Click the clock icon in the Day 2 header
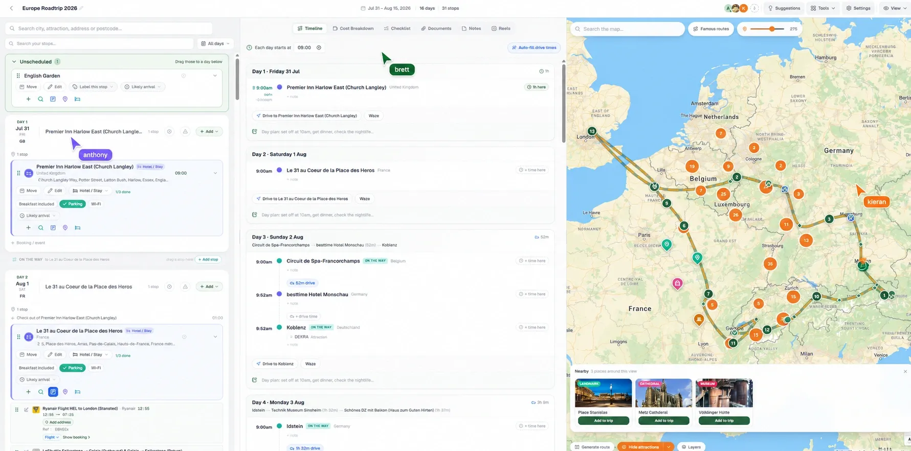This screenshot has width=911, height=451. click(x=169, y=287)
